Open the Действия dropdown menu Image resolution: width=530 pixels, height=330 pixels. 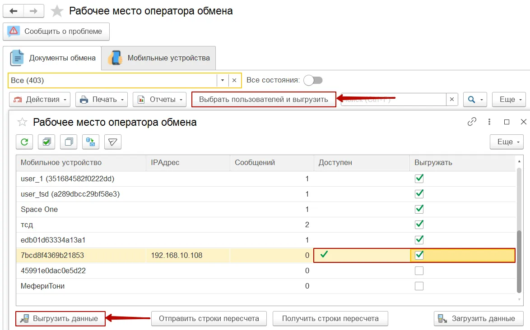tap(40, 100)
